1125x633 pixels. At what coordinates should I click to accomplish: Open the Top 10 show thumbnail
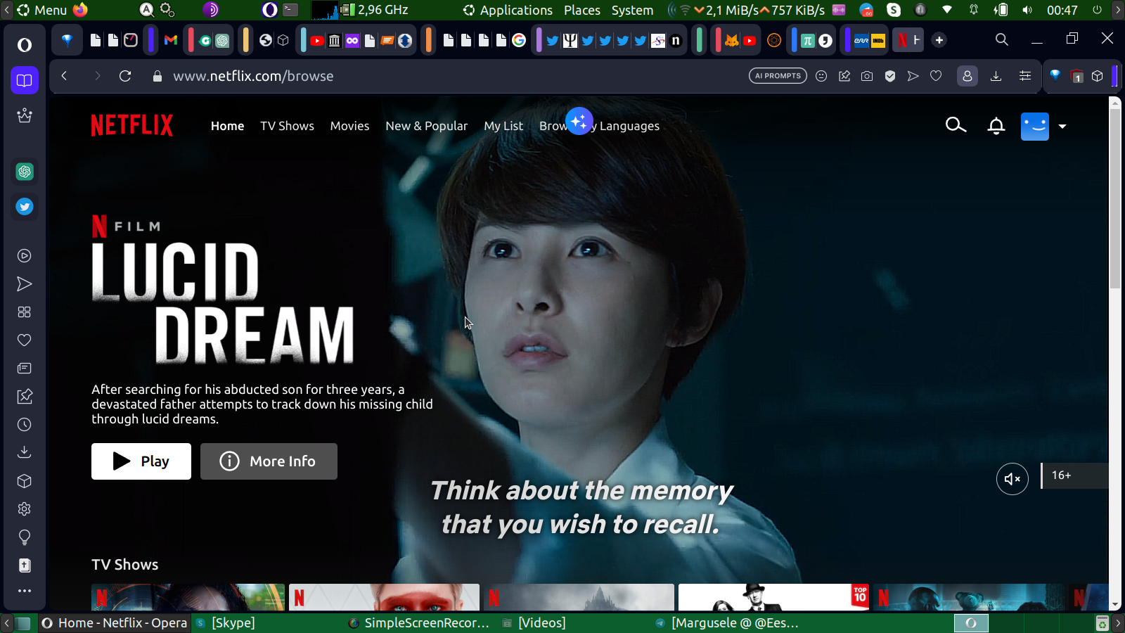tap(773, 597)
